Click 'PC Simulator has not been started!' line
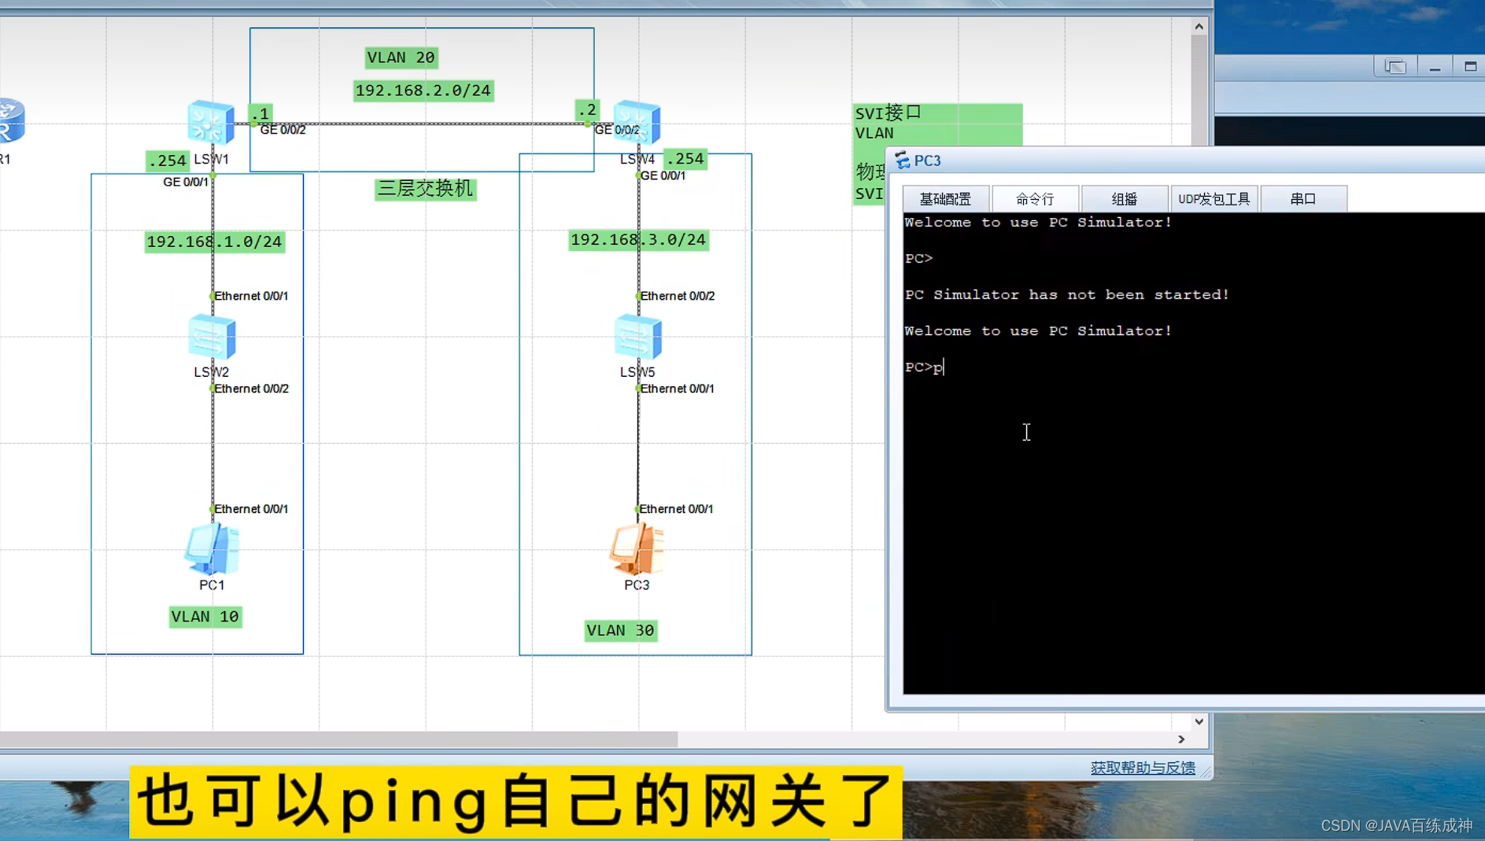 [1066, 294]
